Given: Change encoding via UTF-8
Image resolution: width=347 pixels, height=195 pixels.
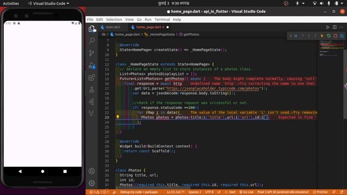Looking at the screenshot, I should (x=209, y=192).
